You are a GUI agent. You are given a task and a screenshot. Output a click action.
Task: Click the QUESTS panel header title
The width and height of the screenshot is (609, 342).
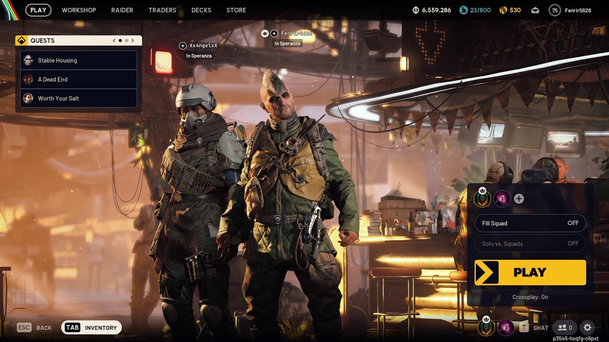[42, 40]
